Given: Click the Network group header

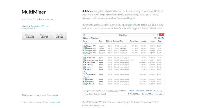Looking at the screenshot, I should coord(87,77).
